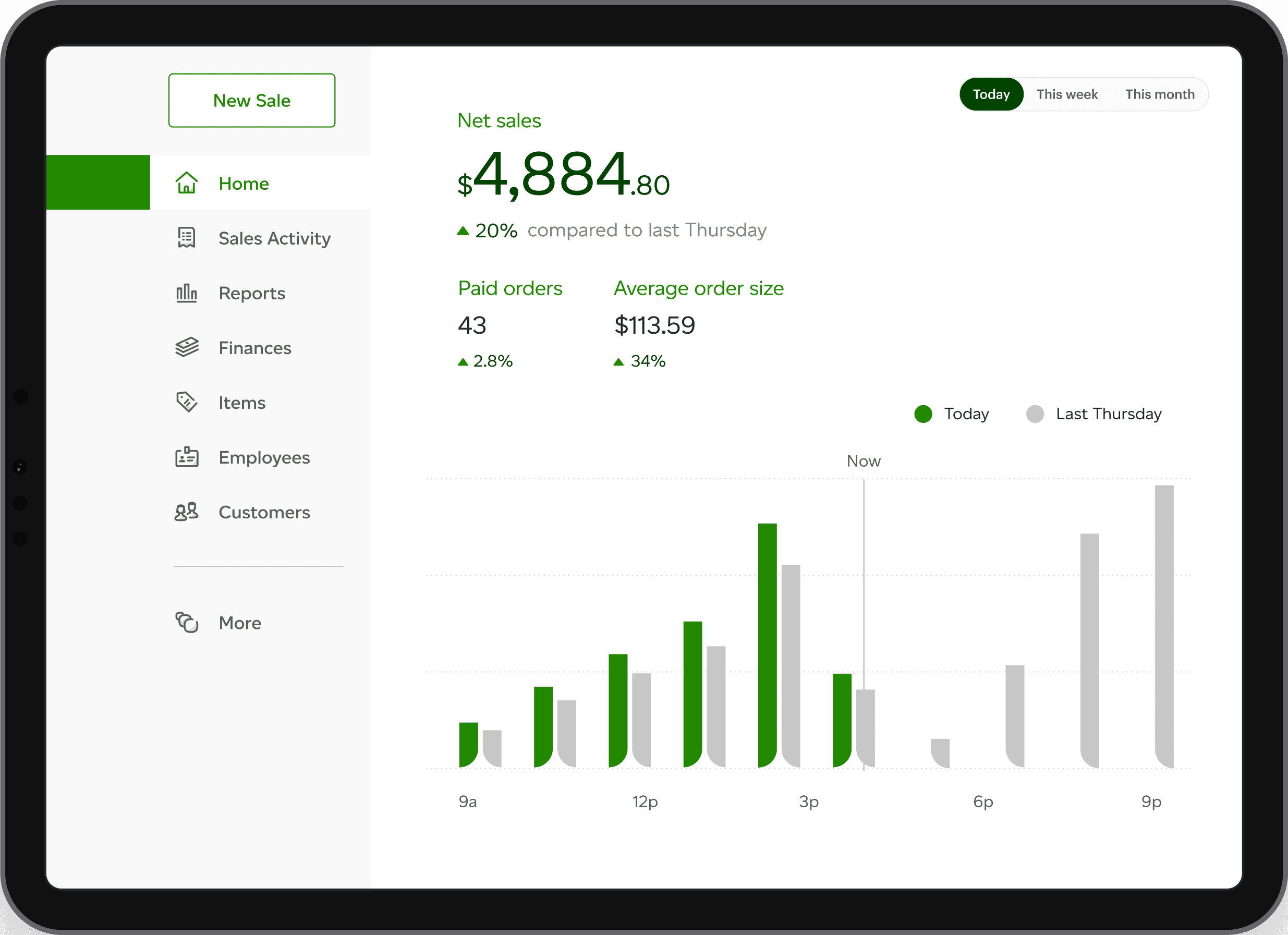Switch to This week view
This screenshot has height=935, width=1288.
(x=1067, y=94)
